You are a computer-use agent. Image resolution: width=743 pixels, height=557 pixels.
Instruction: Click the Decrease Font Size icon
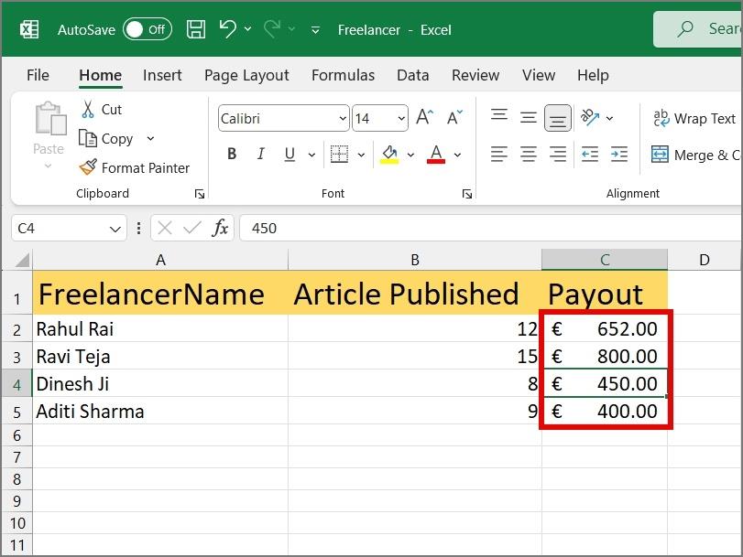tap(454, 117)
